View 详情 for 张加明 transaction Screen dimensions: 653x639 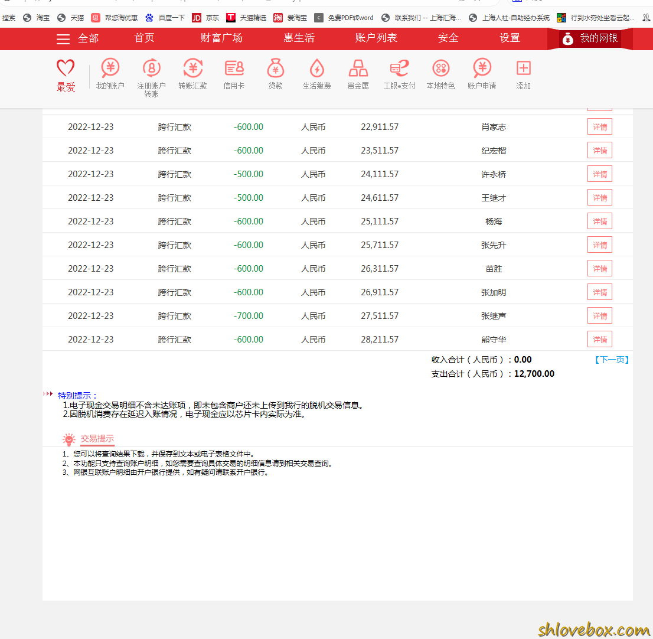[x=600, y=292]
